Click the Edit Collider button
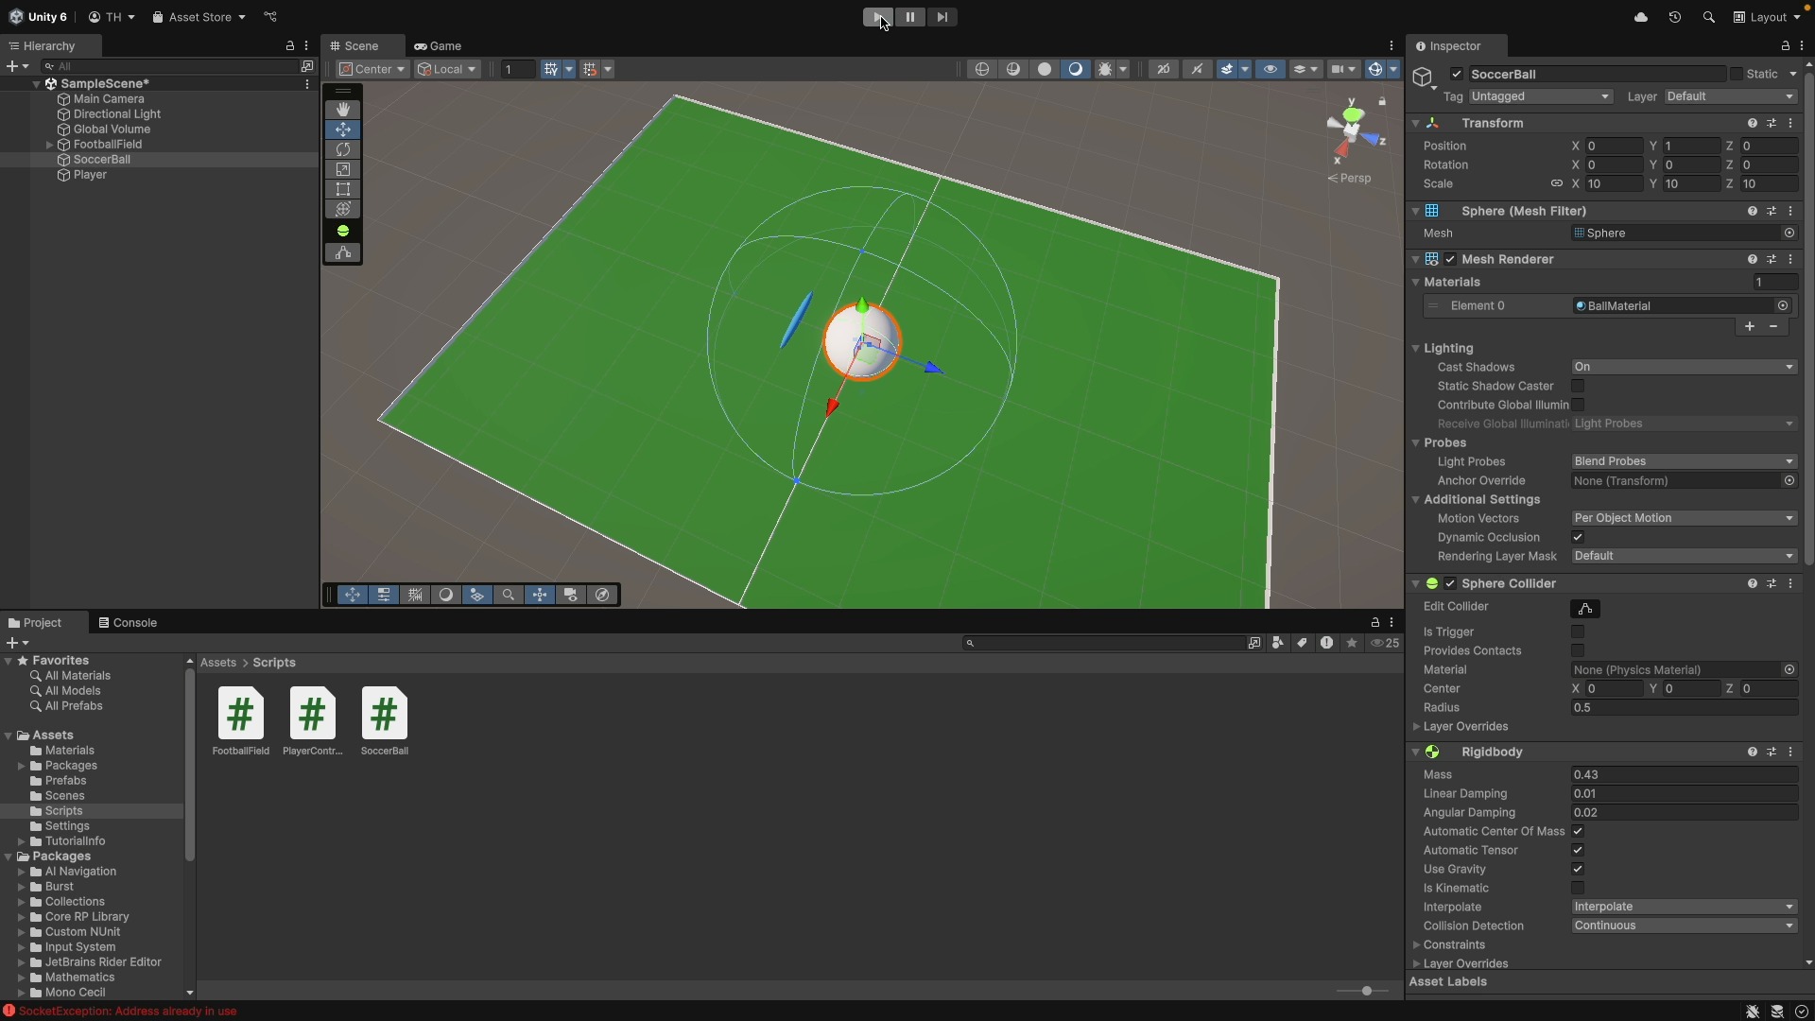The image size is (1815, 1021). [1585, 609]
